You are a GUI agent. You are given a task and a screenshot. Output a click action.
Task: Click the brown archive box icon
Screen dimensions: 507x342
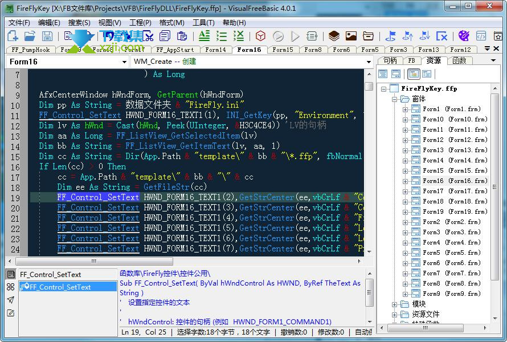(x=368, y=36)
